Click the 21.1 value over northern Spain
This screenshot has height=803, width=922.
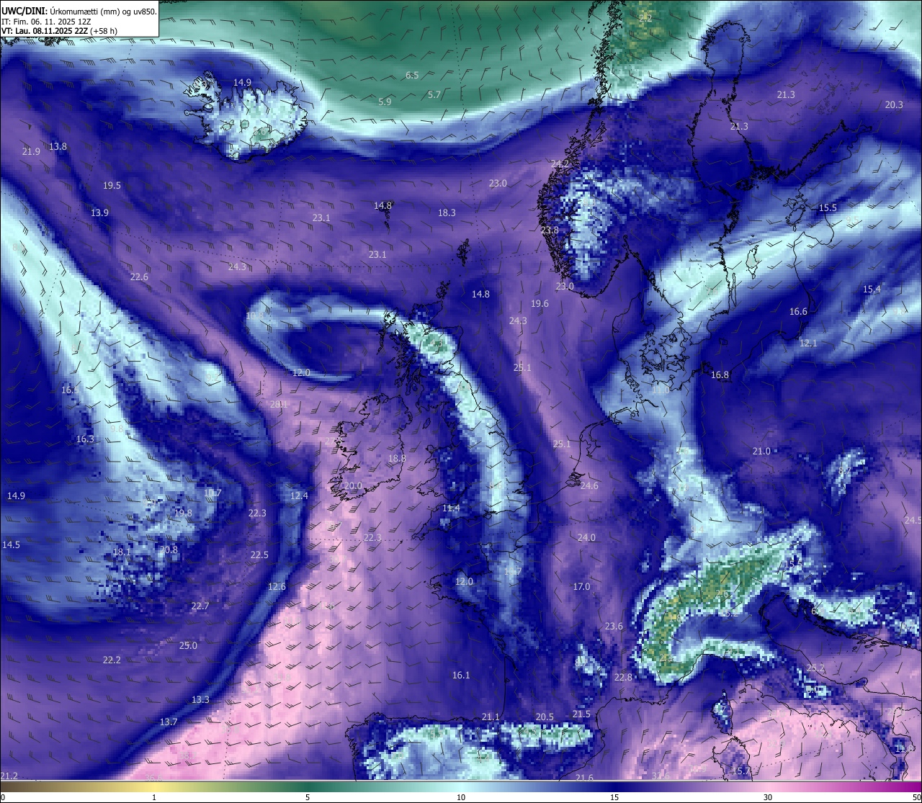491,717
